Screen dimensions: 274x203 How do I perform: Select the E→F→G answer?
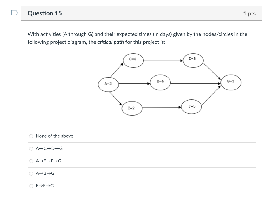[31, 186]
